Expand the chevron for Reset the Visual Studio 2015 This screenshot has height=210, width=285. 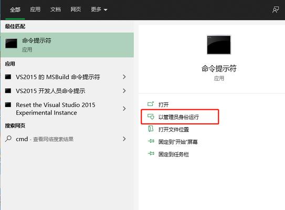coord(124,109)
